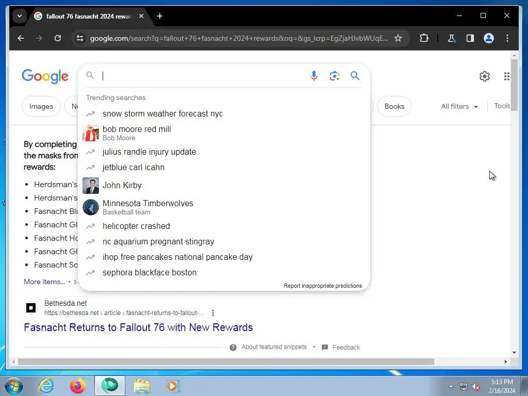
Task: Show hidden tray icons arrow
Action: (451, 386)
